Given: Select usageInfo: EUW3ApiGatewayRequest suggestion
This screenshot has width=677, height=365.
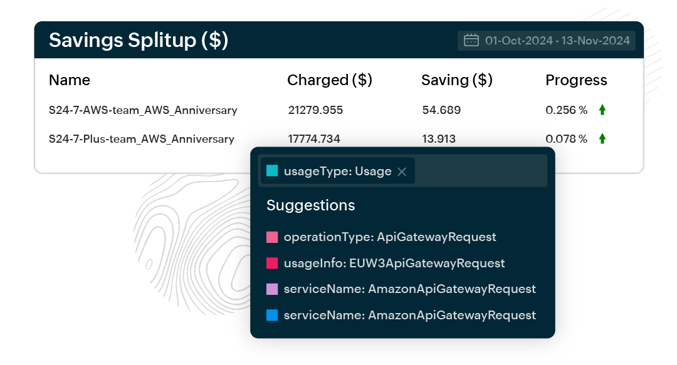Looking at the screenshot, I should pyautogui.click(x=394, y=264).
